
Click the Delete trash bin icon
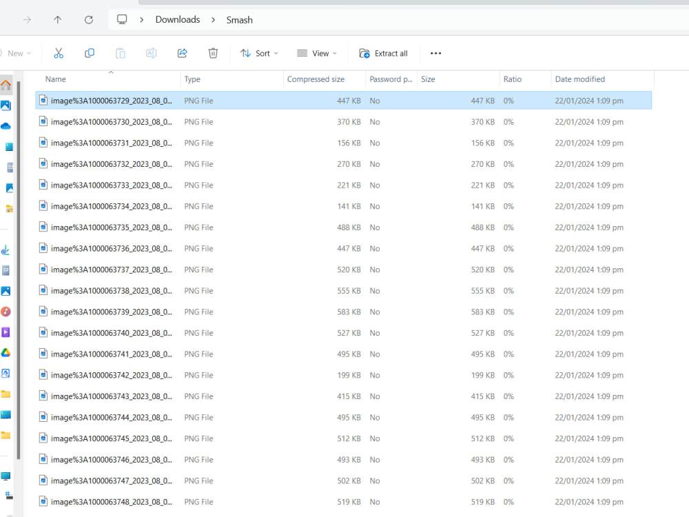(x=213, y=53)
